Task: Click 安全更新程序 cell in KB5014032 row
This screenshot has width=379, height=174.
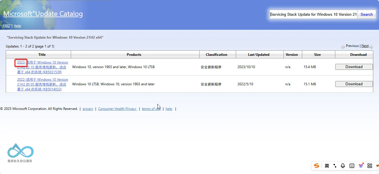Action: coord(211,84)
